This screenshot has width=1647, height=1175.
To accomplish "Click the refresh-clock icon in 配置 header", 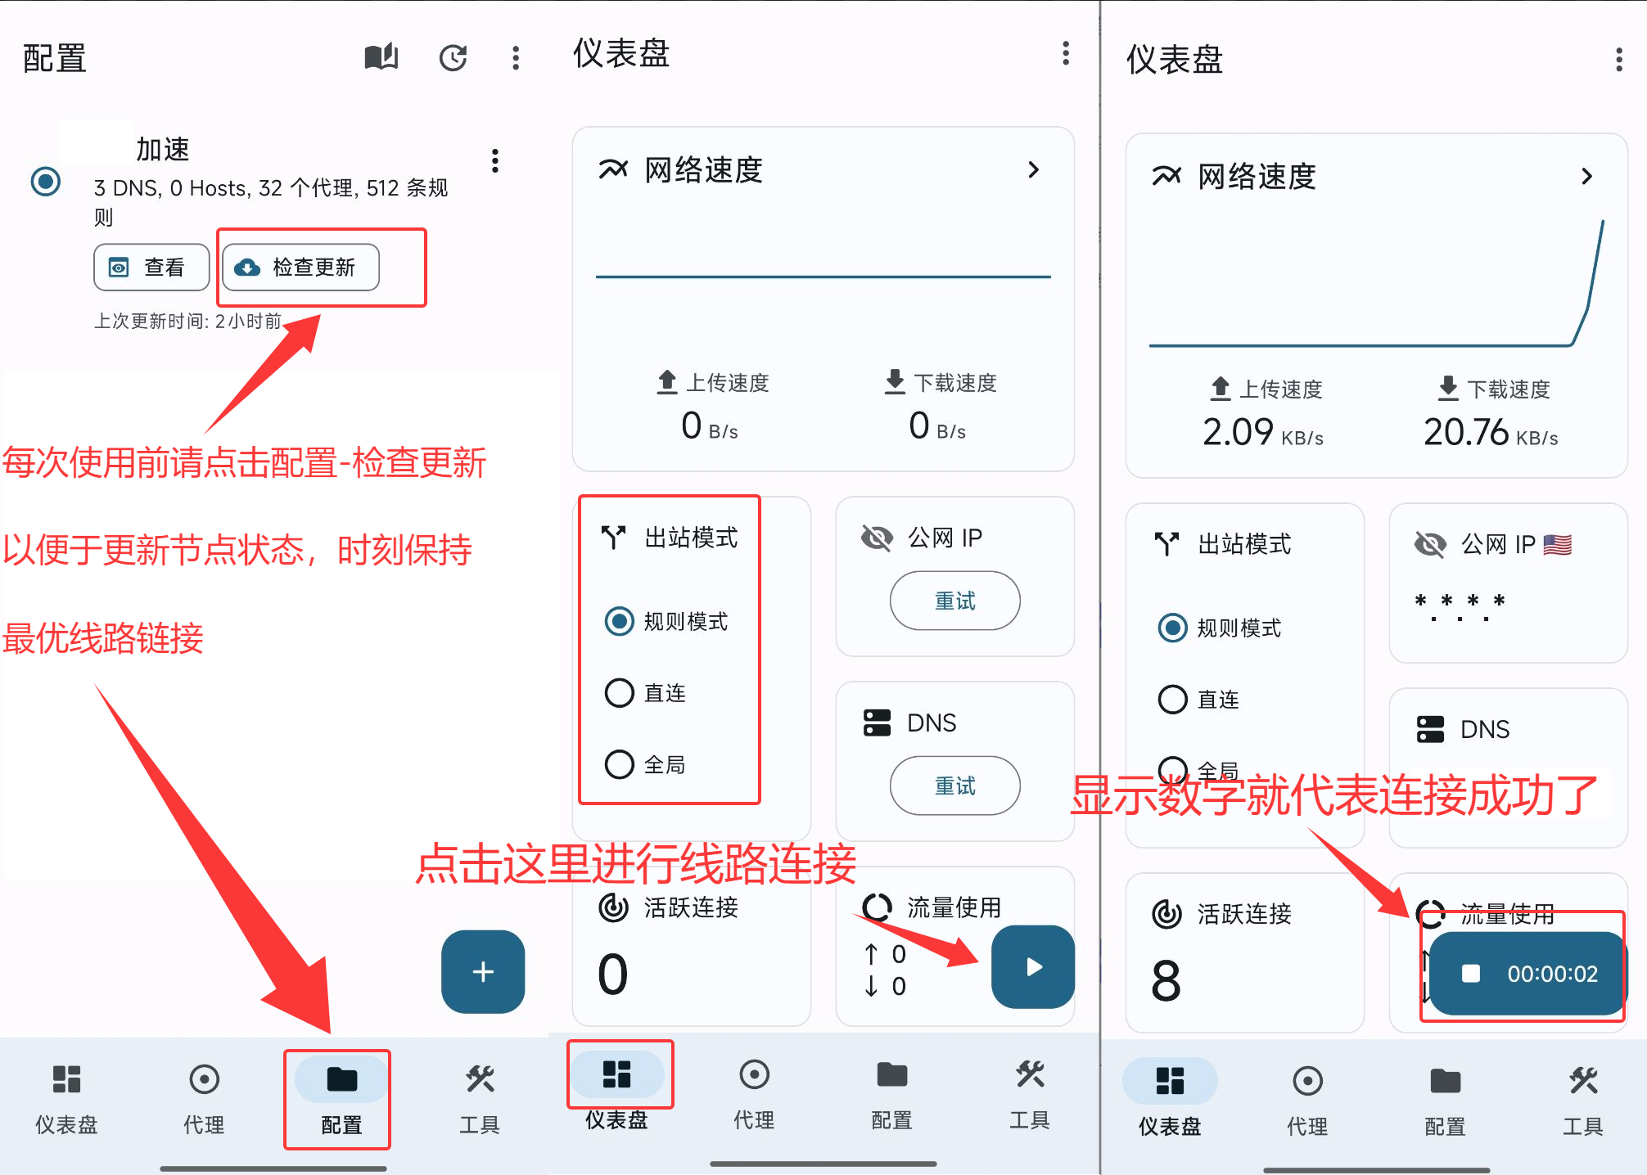I will (453, 57).
